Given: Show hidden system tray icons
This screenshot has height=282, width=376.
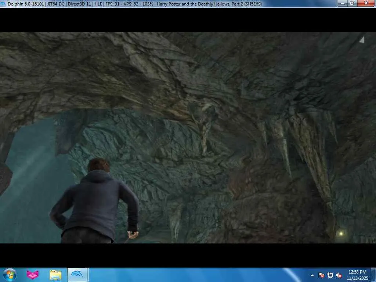Looking at the screenshot, I should pos(312,275).
